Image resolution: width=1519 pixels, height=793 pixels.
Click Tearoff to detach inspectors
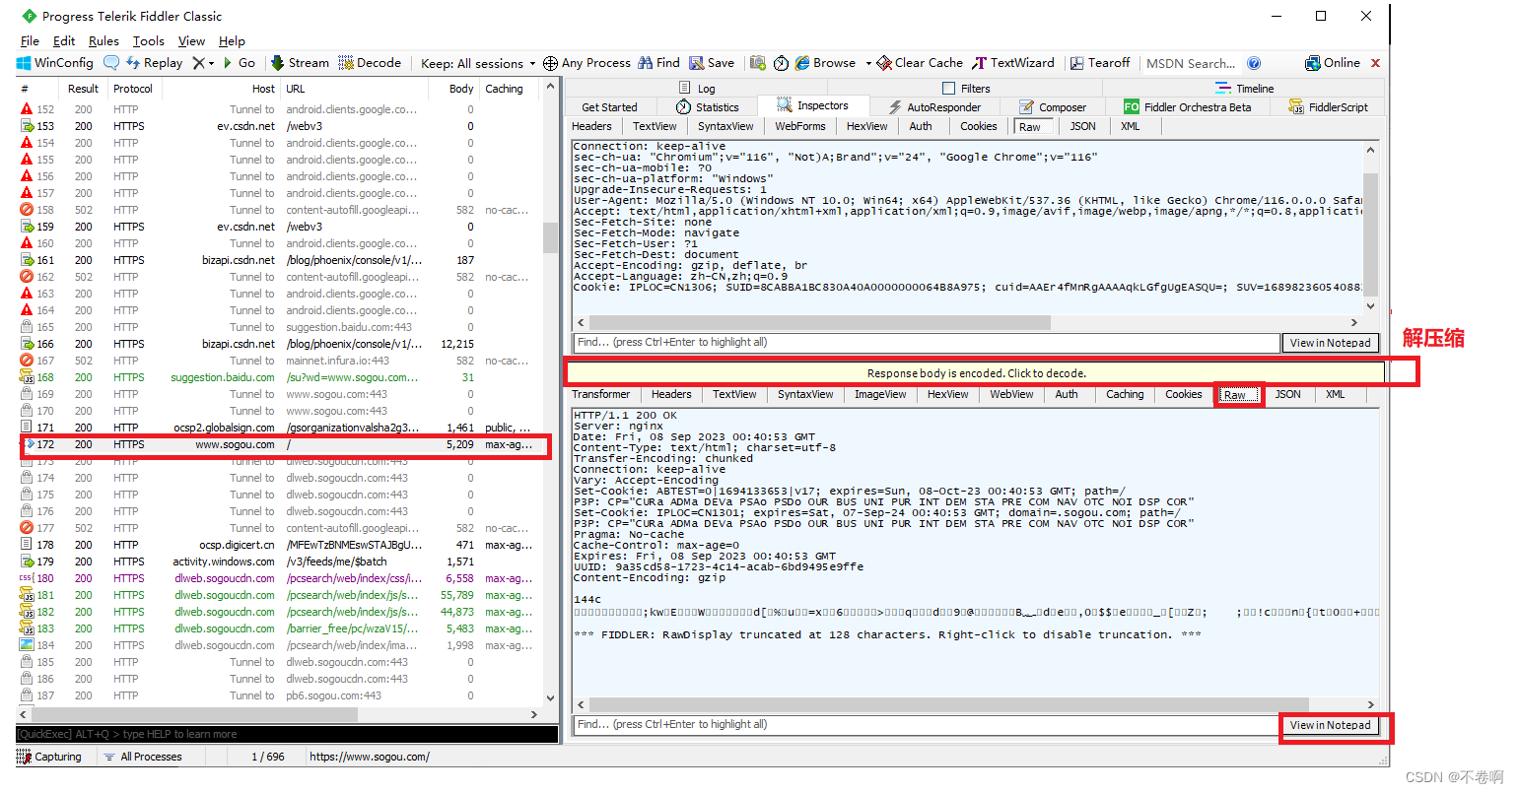1101,63
